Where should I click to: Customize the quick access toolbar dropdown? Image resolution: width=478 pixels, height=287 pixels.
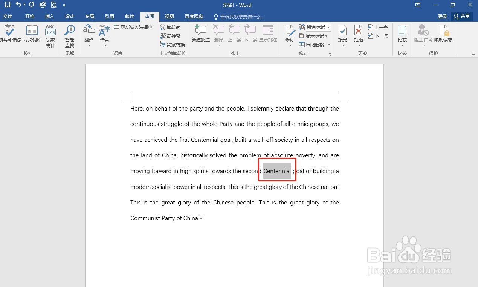coord(64,5)
